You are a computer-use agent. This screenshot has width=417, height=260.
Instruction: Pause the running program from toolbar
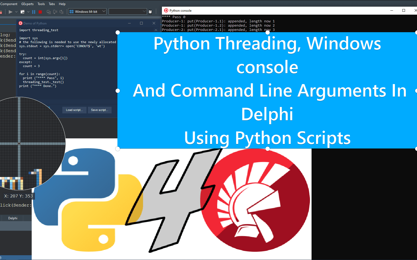point(34,12)
